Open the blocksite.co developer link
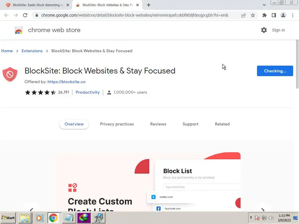Viewport: 299px width, 224px height. point(67,82)
